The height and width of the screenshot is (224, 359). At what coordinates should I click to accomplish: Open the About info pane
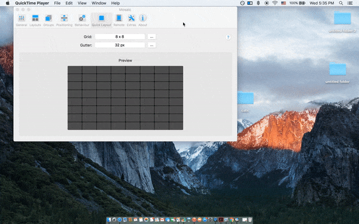point(142,20)
